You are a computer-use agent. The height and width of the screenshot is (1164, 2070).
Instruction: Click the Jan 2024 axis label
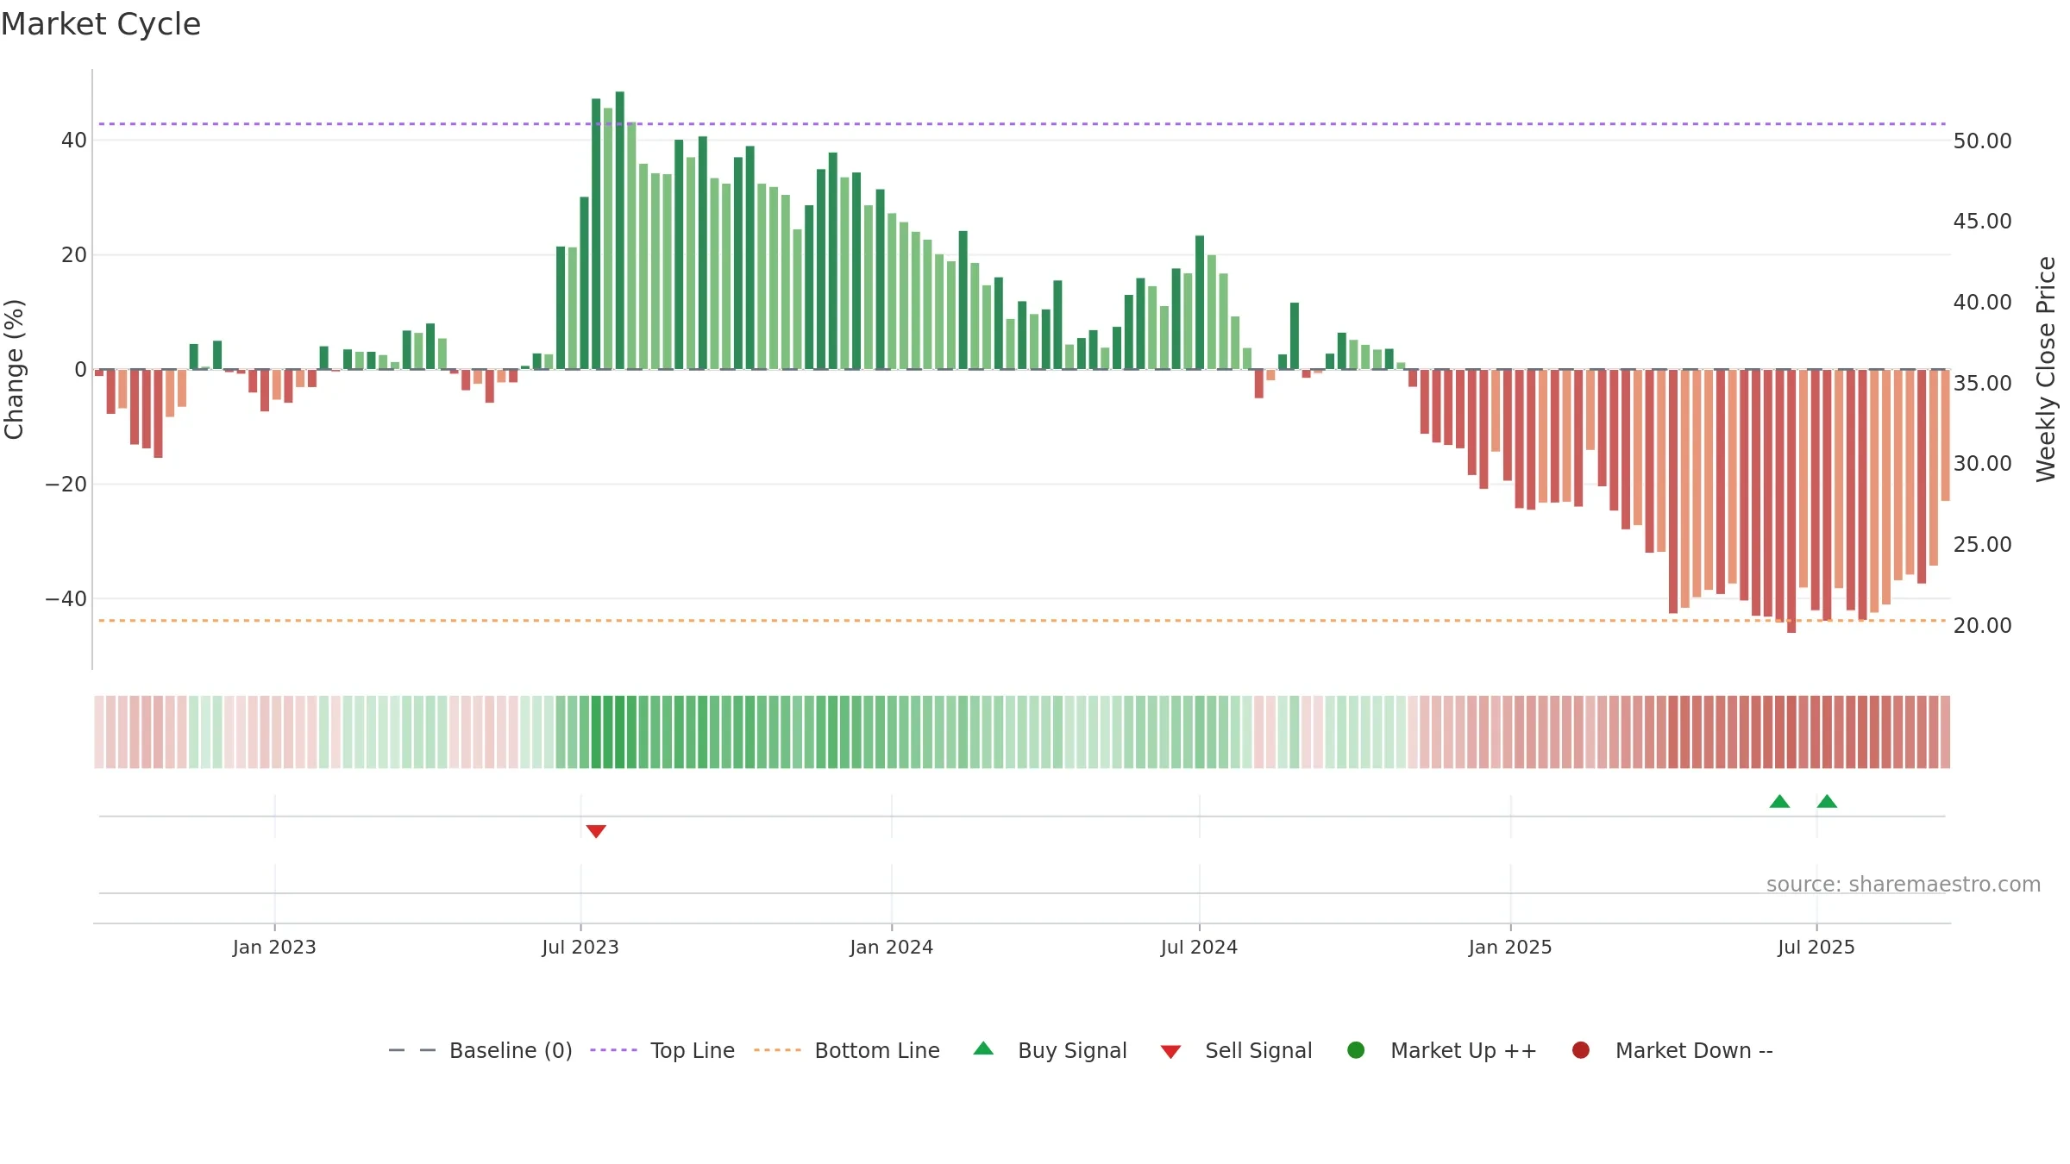click(x=891, y=947)
